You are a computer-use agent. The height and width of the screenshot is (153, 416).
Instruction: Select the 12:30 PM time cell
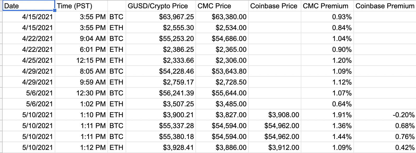(81, 93)
